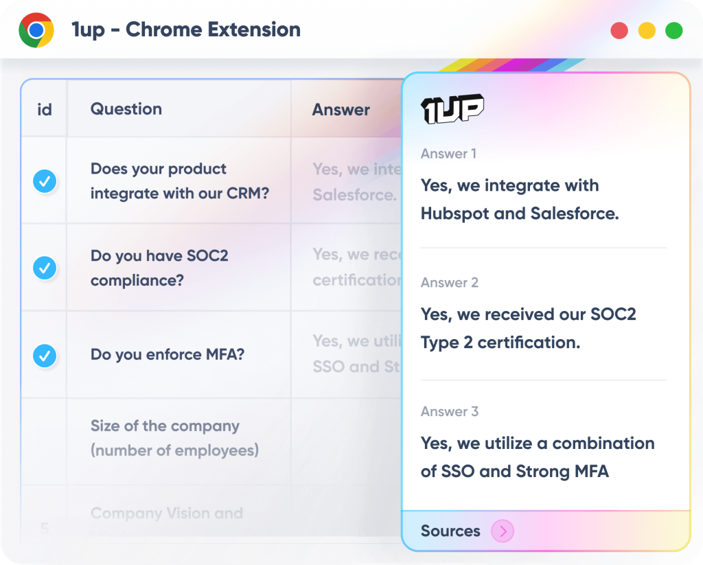Click the 1up - Chrome Extension title
Viewport: 703px width, 565px height.
coord(184,30)
